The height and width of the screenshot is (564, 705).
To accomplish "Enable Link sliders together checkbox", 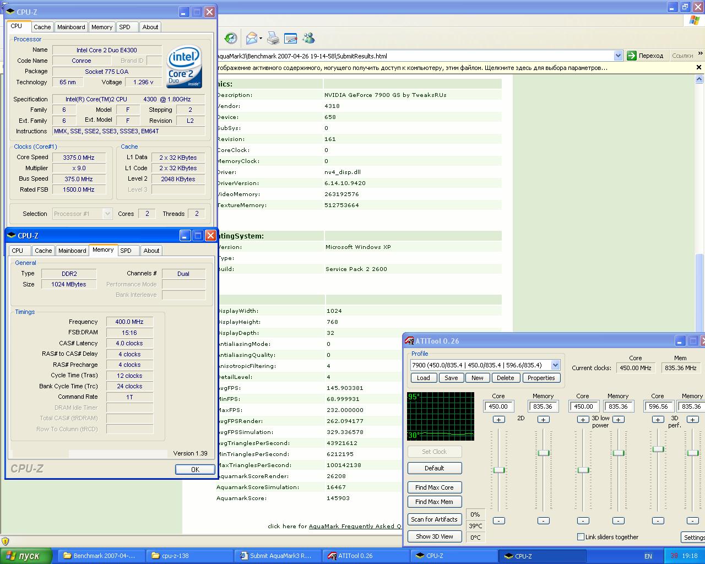I will click(x=581, y=536).
